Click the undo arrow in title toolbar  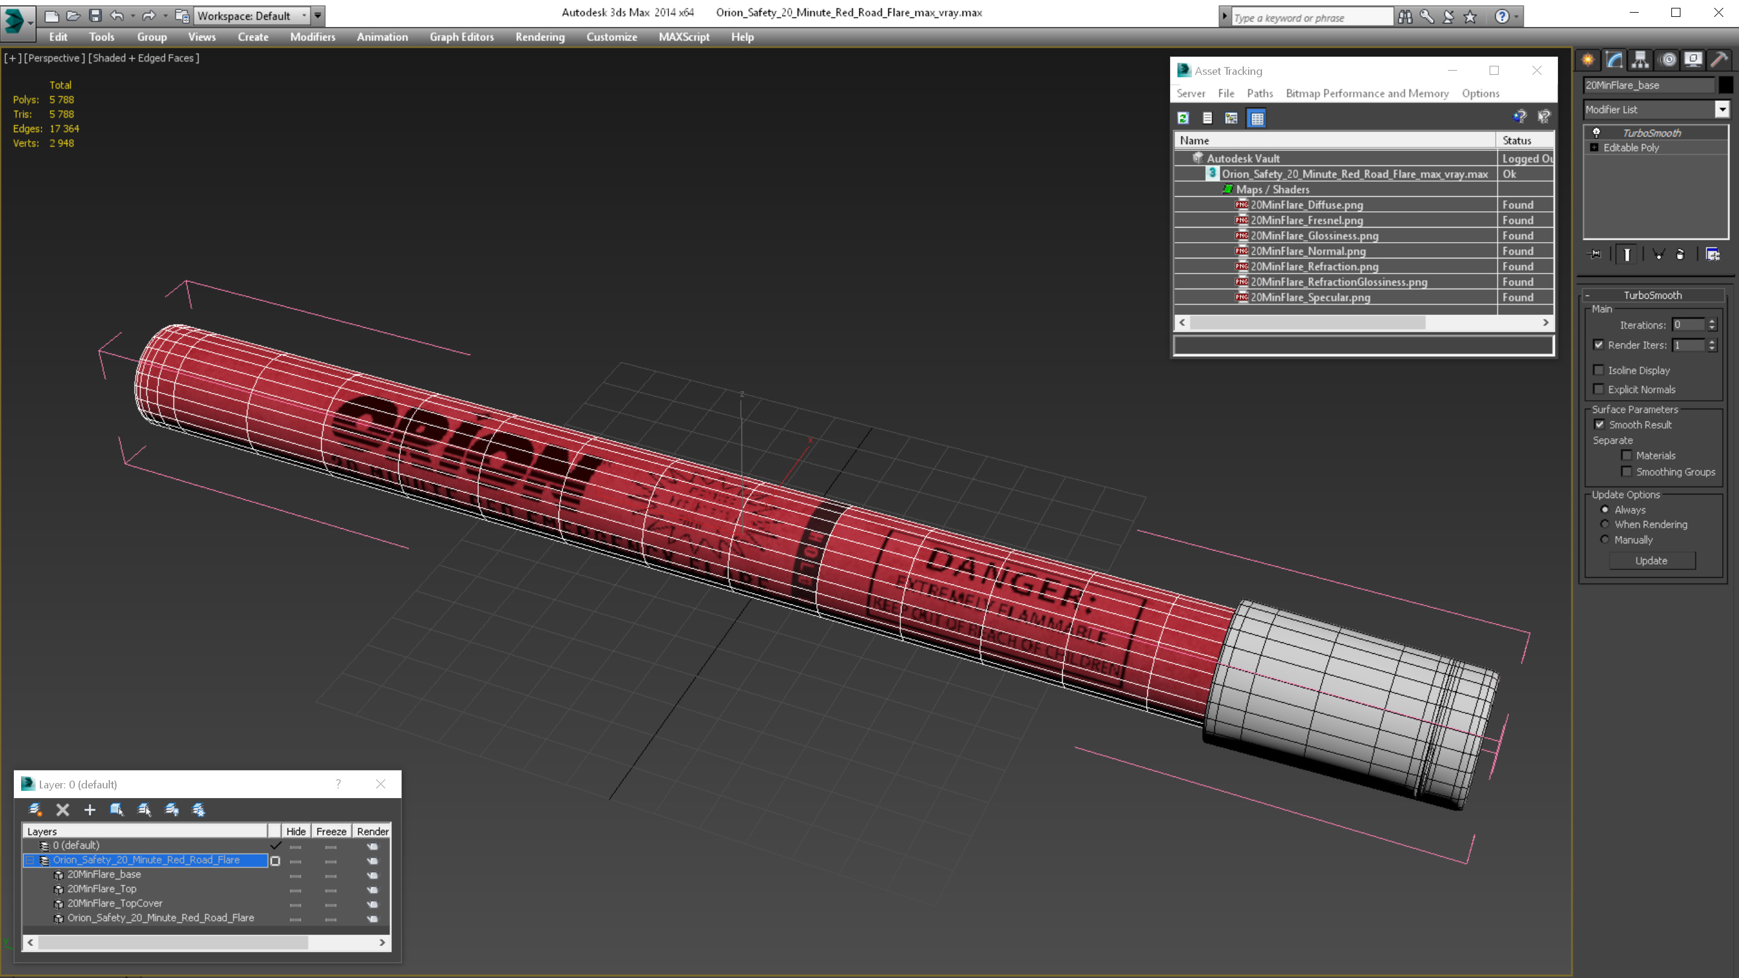118,16
